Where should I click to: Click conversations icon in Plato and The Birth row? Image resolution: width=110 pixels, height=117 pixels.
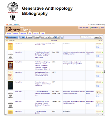97,106
